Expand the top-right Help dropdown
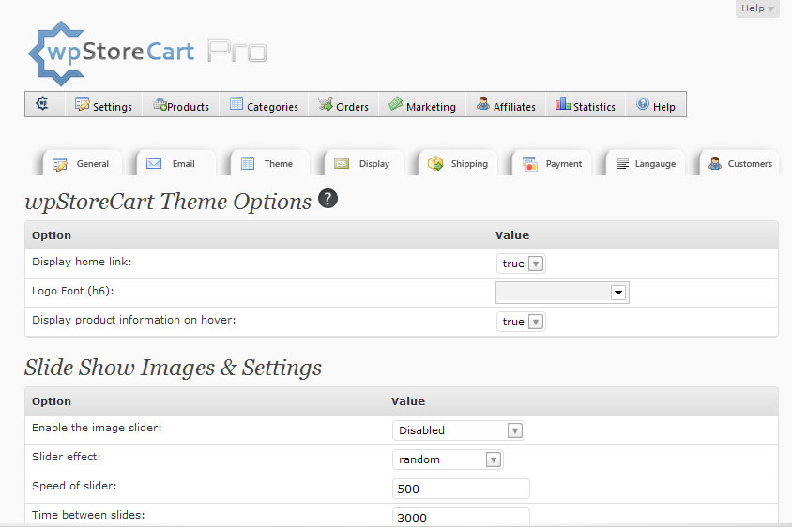This screenshot has width=792, height=527. tap(757, 8)
